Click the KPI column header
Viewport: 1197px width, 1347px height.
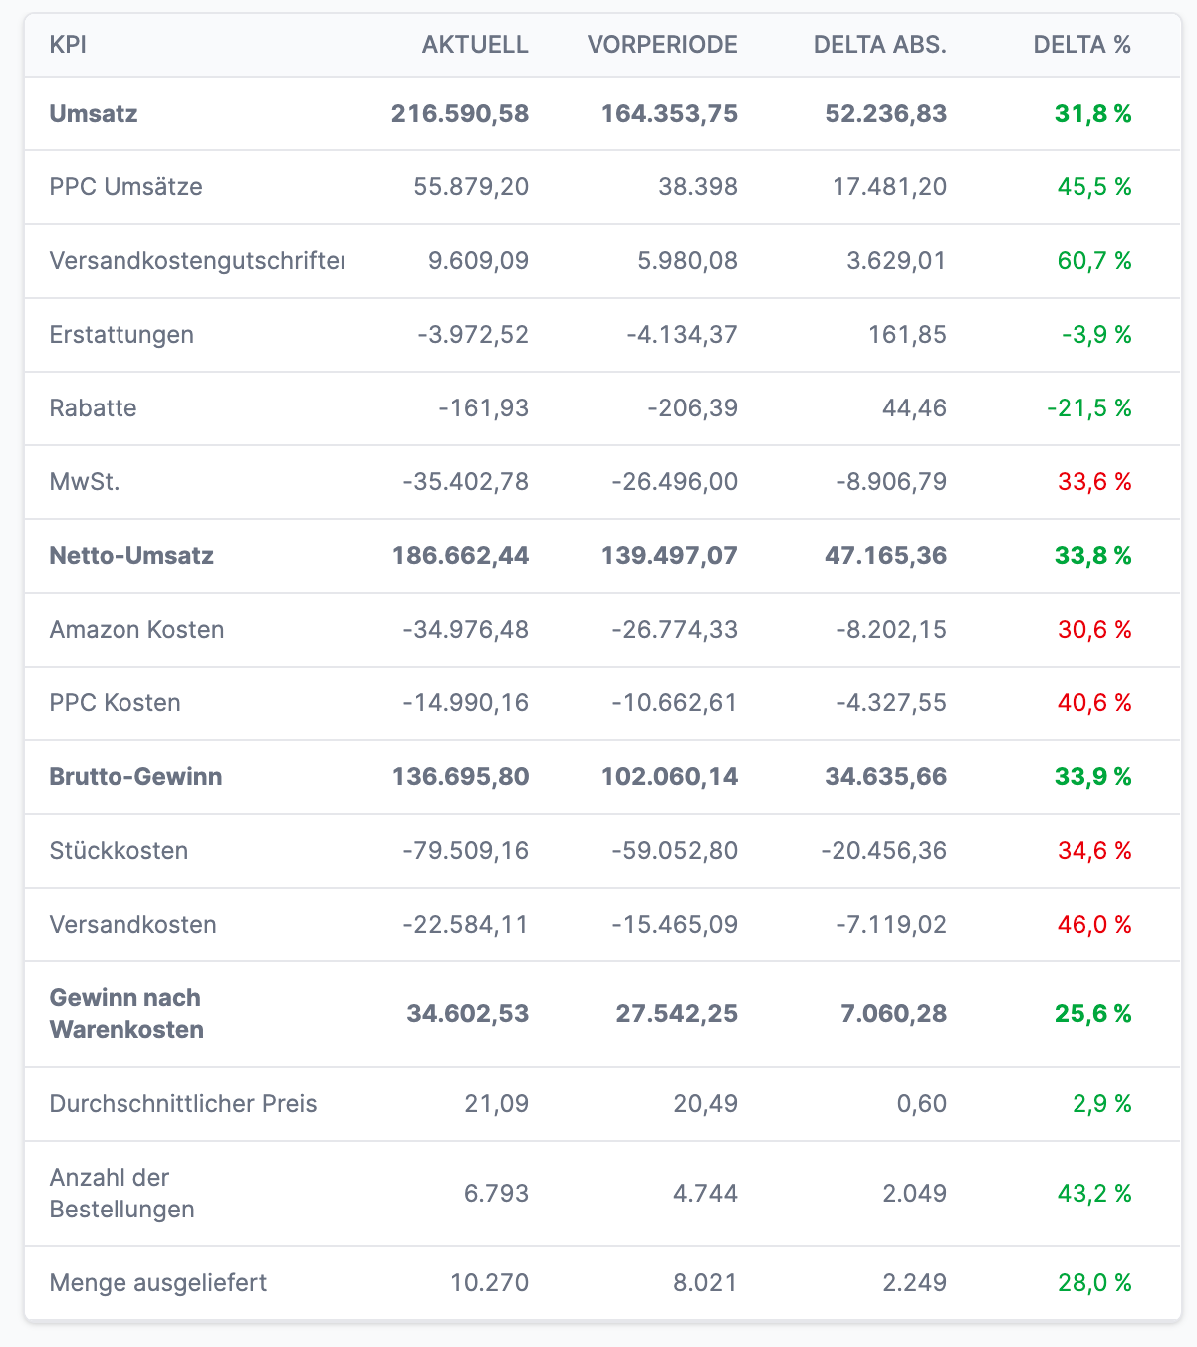[x=68, y=45]
